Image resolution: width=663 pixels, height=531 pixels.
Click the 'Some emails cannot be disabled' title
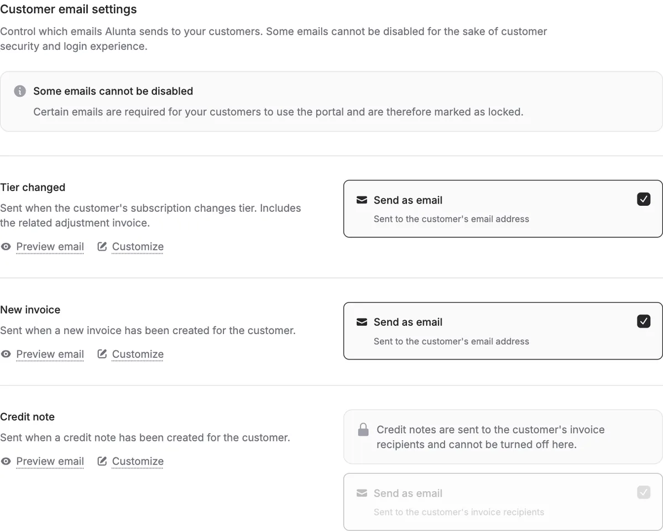pos(113,91)
